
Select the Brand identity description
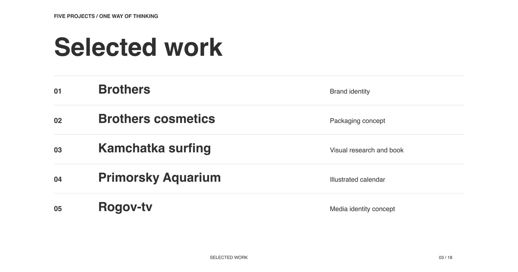click(x=350, y=92)
